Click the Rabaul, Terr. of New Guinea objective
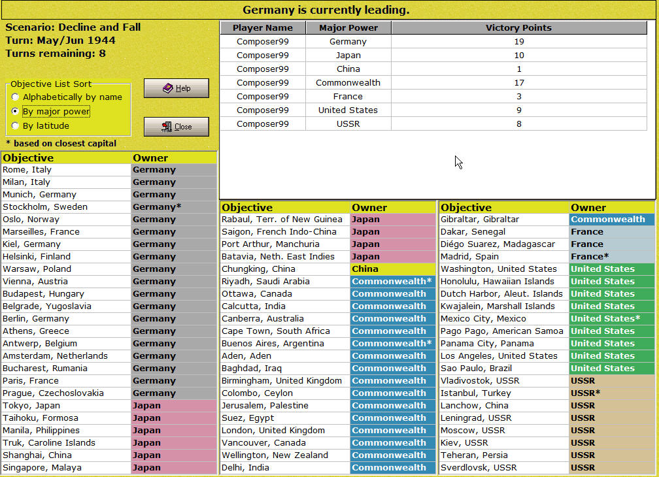 (285, 219)
